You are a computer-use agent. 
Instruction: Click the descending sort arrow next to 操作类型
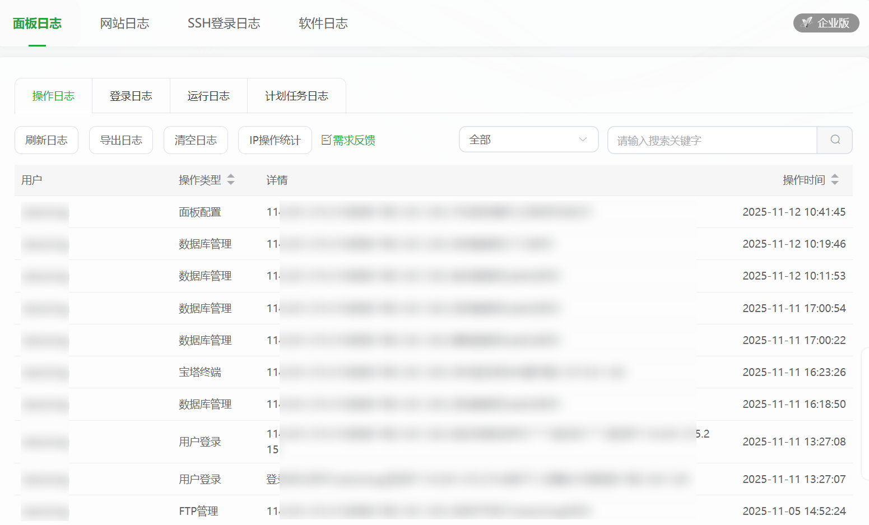[231, 183]
